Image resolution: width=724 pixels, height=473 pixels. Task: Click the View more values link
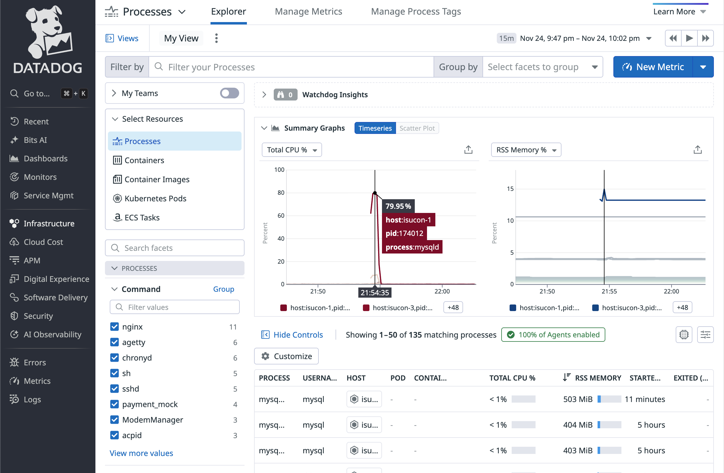141,453
